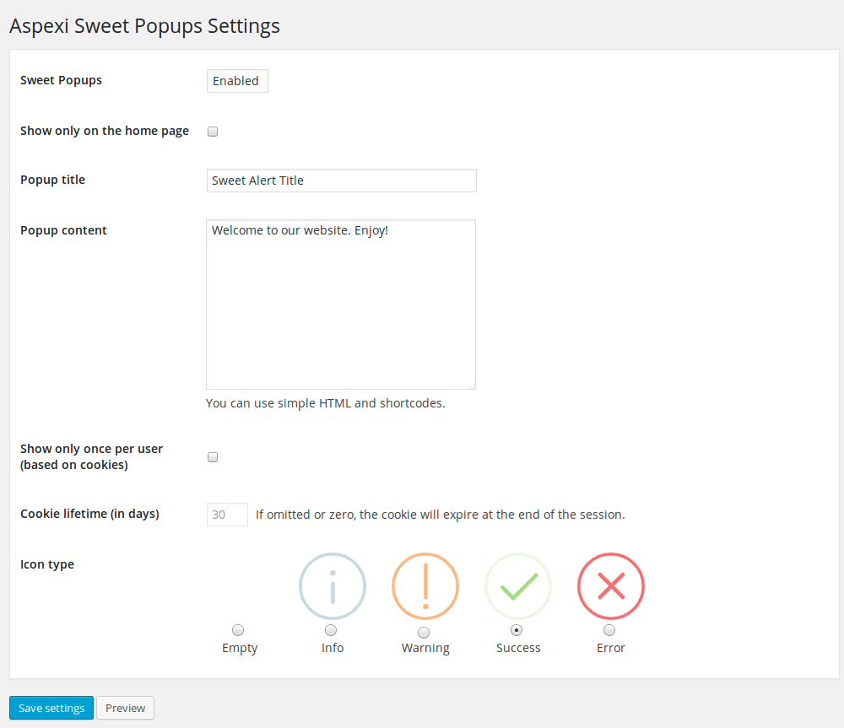Image resolution: width=844 pixels, height=728 pixels.
Task: Tick Show only once per user checkbox
Action: click(x=213, y=457)
